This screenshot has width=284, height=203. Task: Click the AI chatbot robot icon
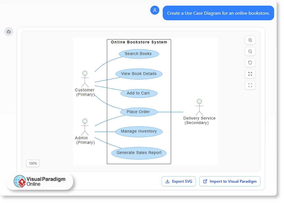(x=9, y=32)
